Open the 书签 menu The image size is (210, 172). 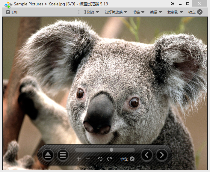(x=138, y=12)
